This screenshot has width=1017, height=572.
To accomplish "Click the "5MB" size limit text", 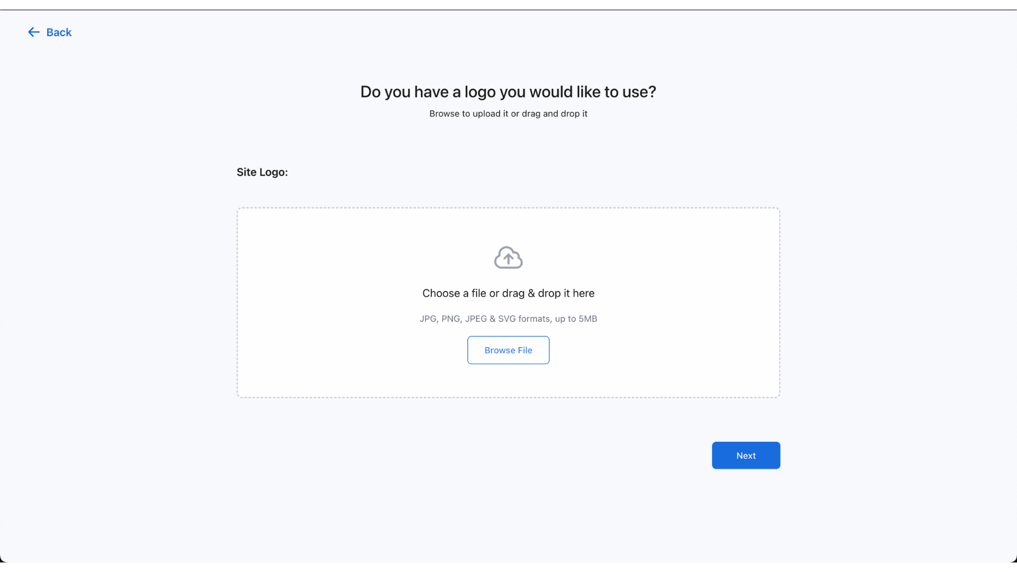I will 587,319.
